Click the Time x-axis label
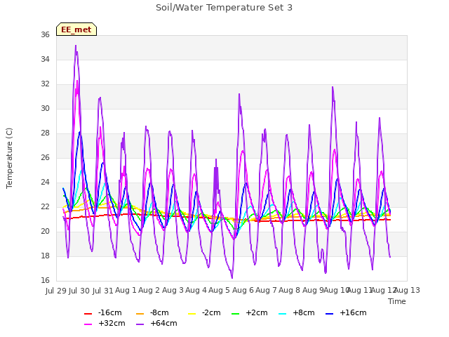The height and width of the screenshot is (337, 449). tap(397, 301)
